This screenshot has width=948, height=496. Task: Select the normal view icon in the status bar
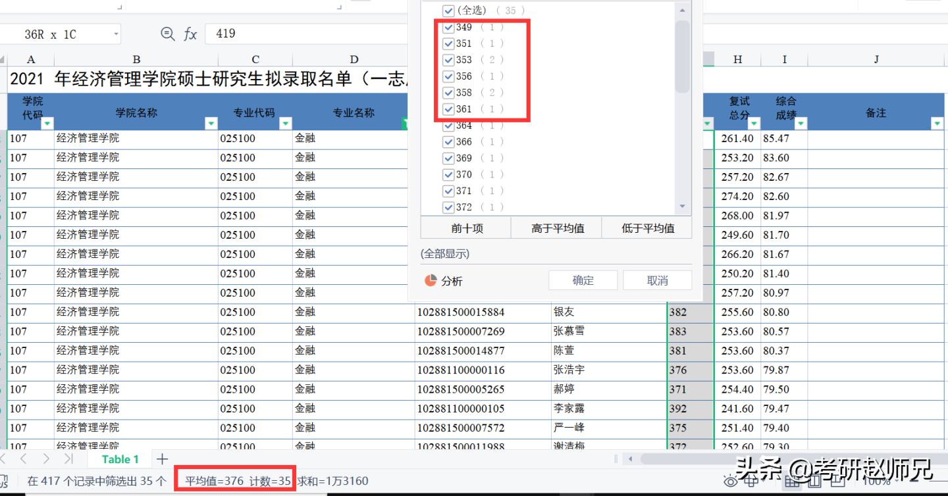(x=793, y=482)
